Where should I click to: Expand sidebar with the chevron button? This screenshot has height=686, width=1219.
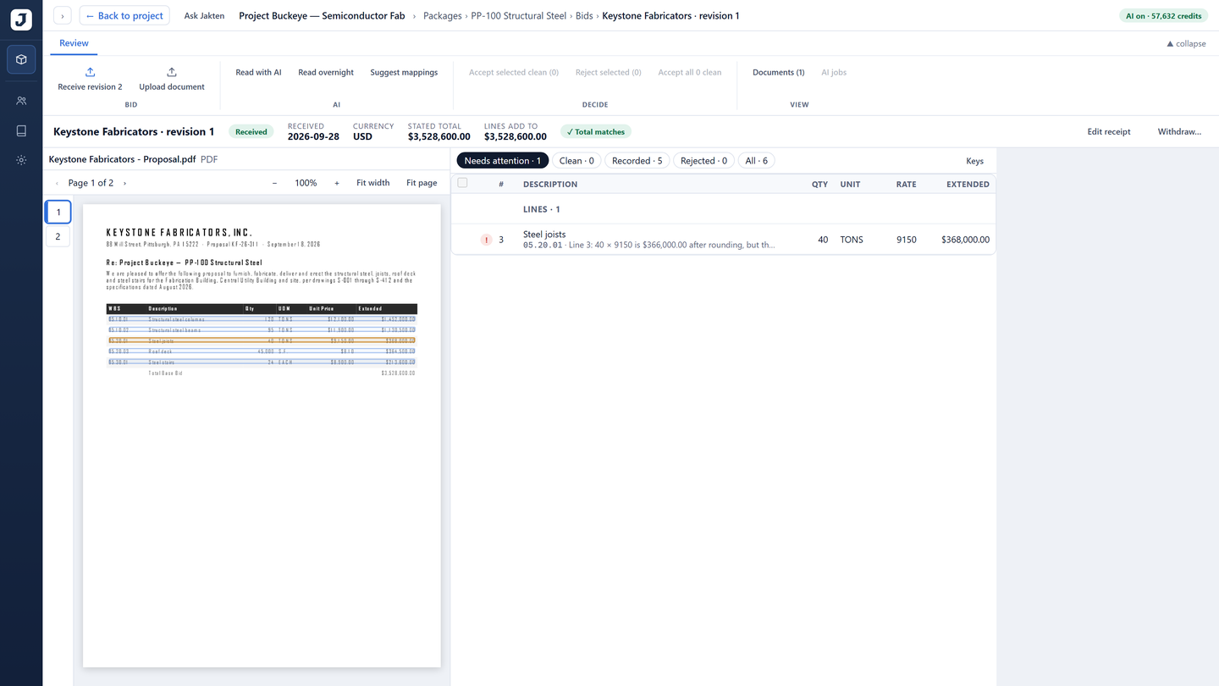pos(63,16)
